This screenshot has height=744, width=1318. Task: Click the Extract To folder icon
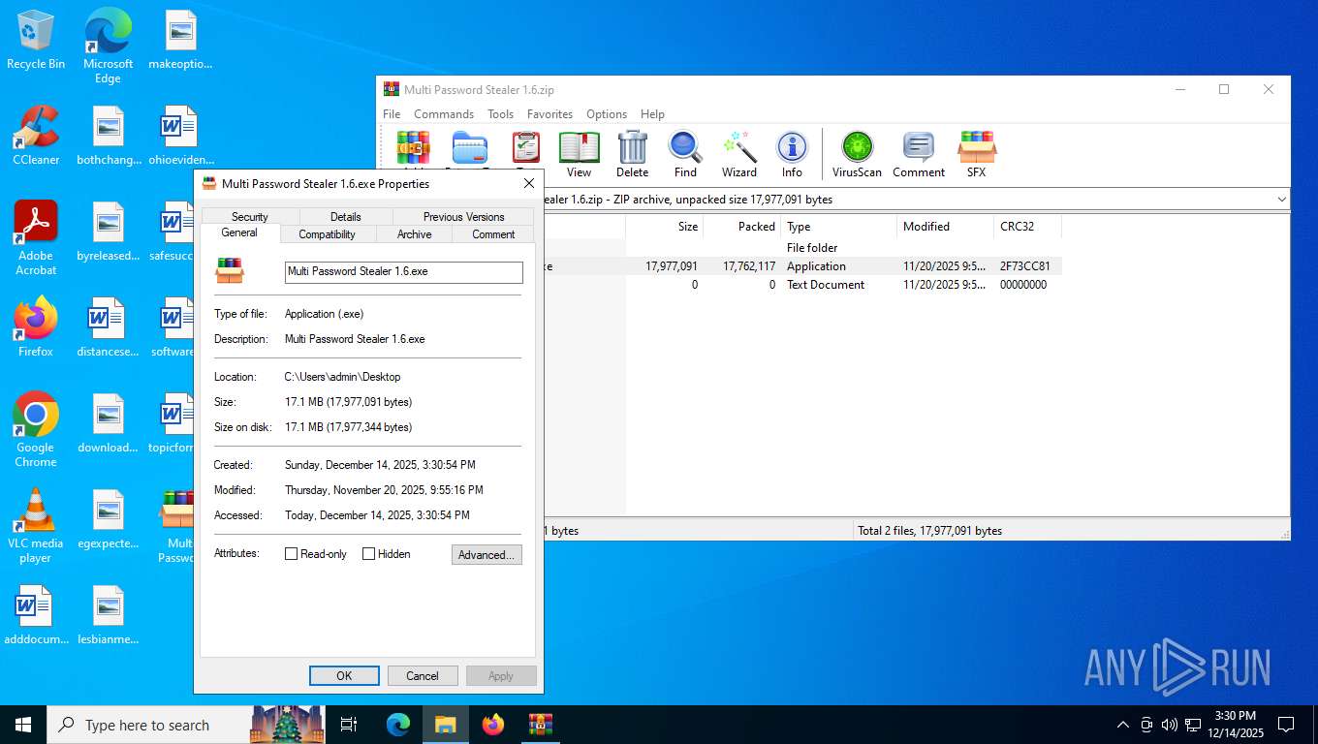pyautogui.click(x=470, y=148)
